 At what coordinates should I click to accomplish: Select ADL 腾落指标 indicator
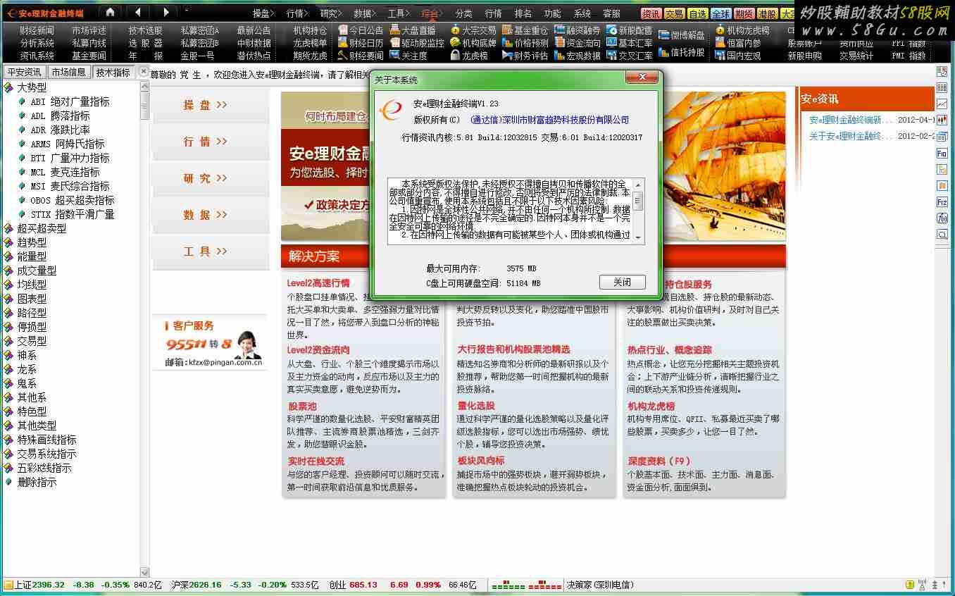pos(60,116)
